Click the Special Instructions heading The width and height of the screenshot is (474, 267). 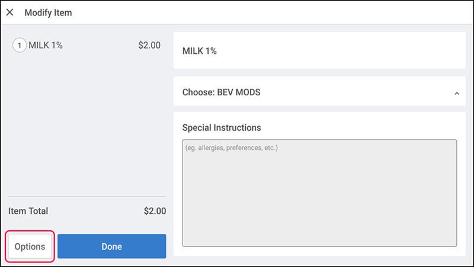(x=222, y=127)
